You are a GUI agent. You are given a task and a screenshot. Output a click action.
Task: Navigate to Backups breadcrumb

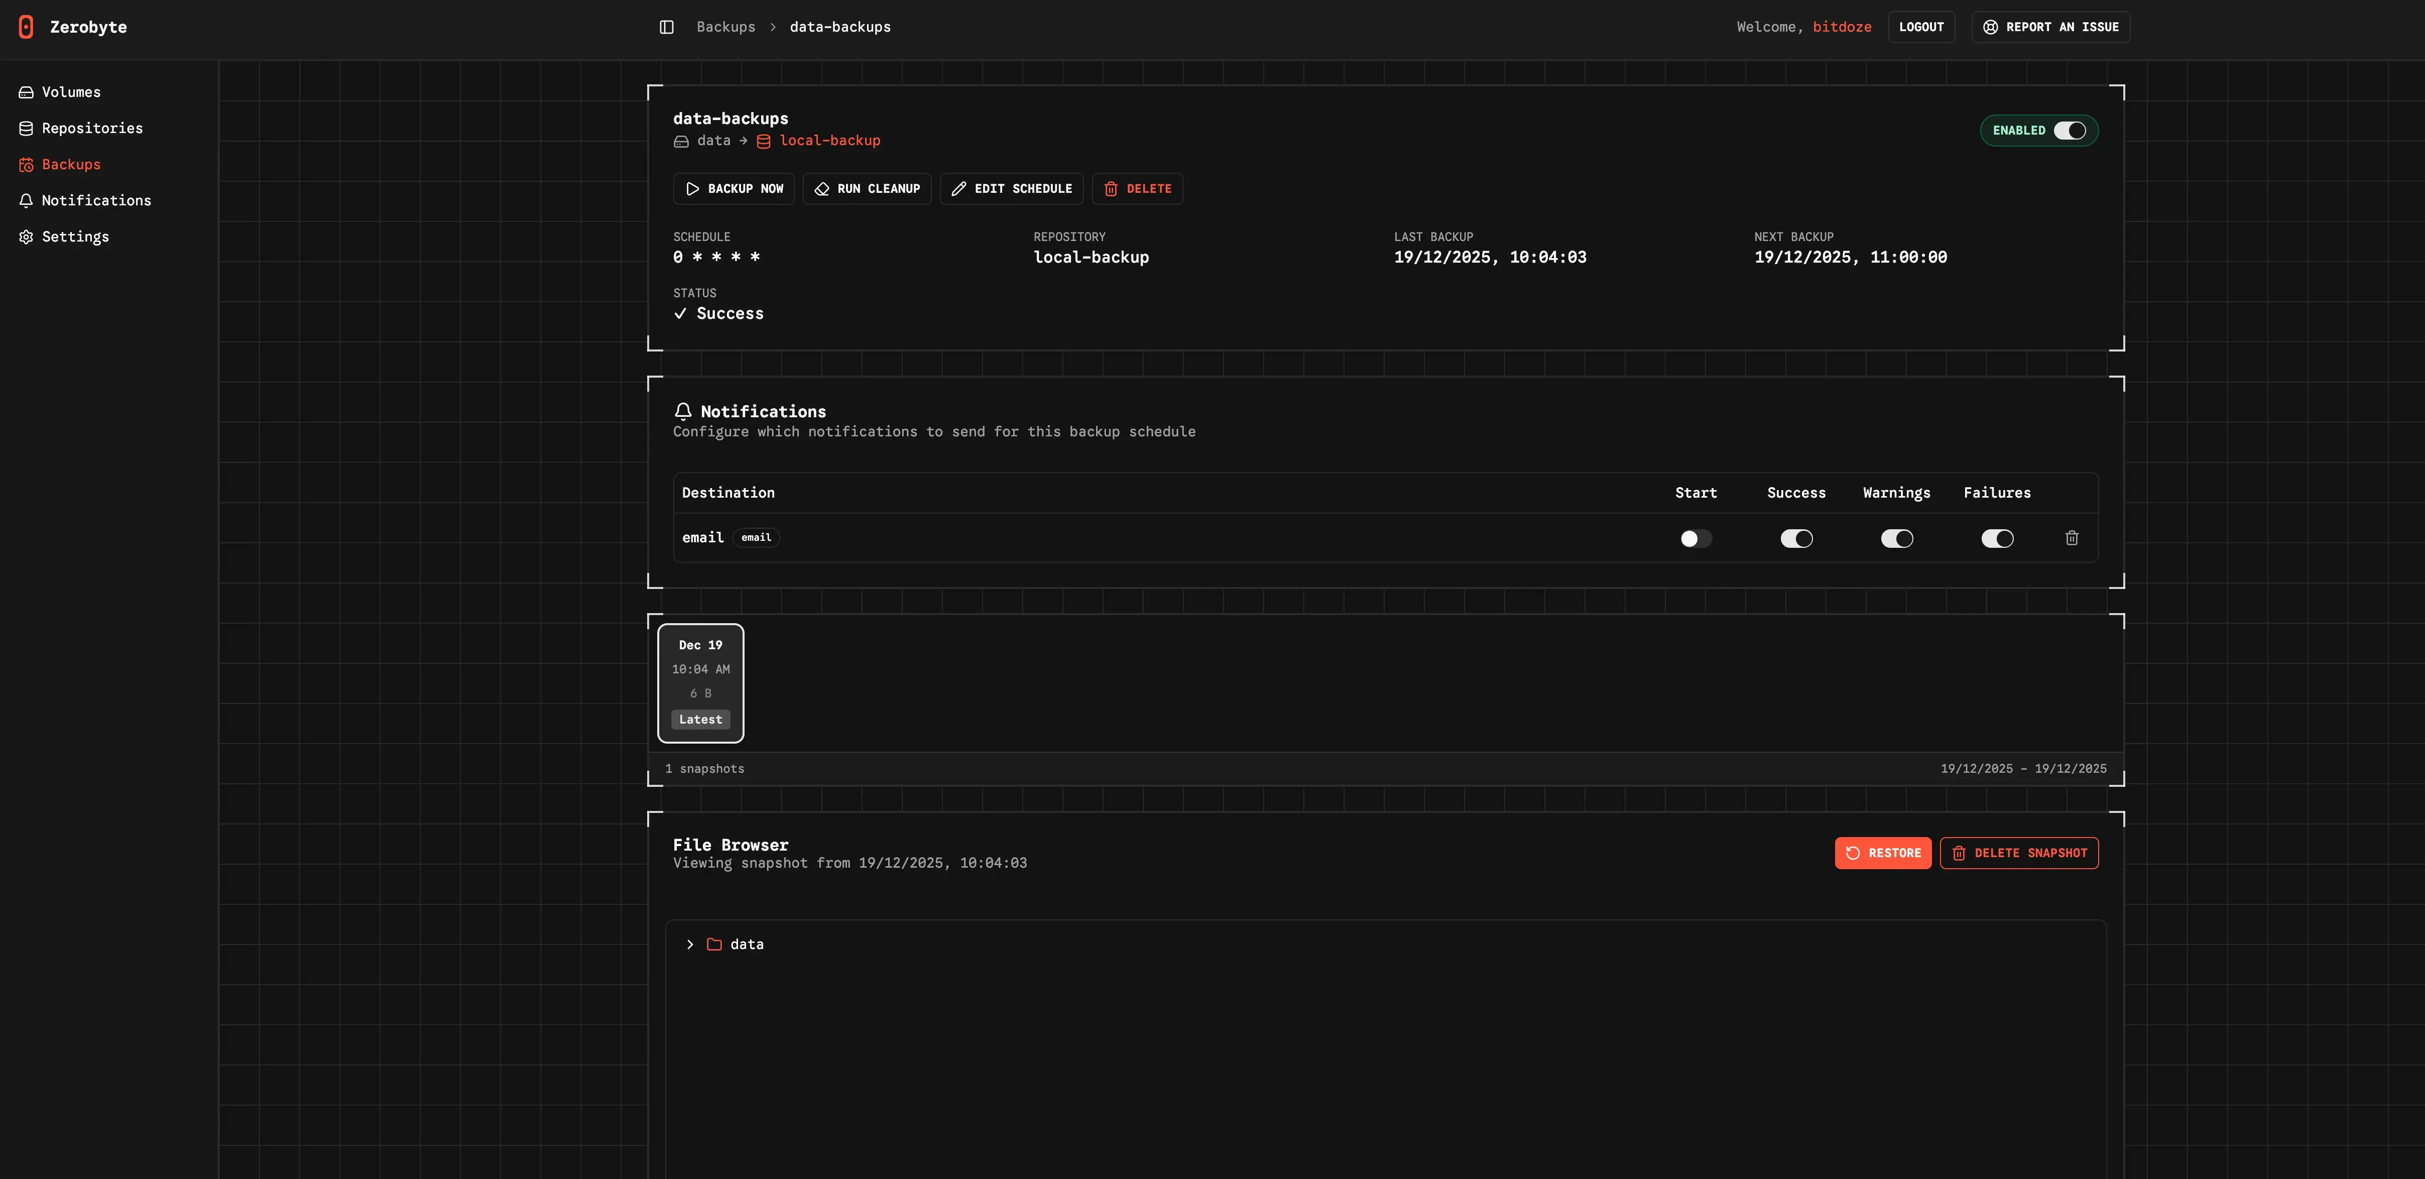[725, 27]
